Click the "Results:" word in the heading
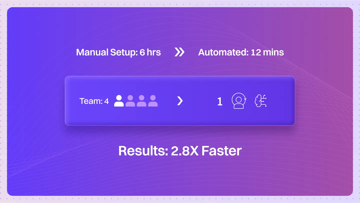The height and width of the screenshot is (203, 360). tap(143, 151)
